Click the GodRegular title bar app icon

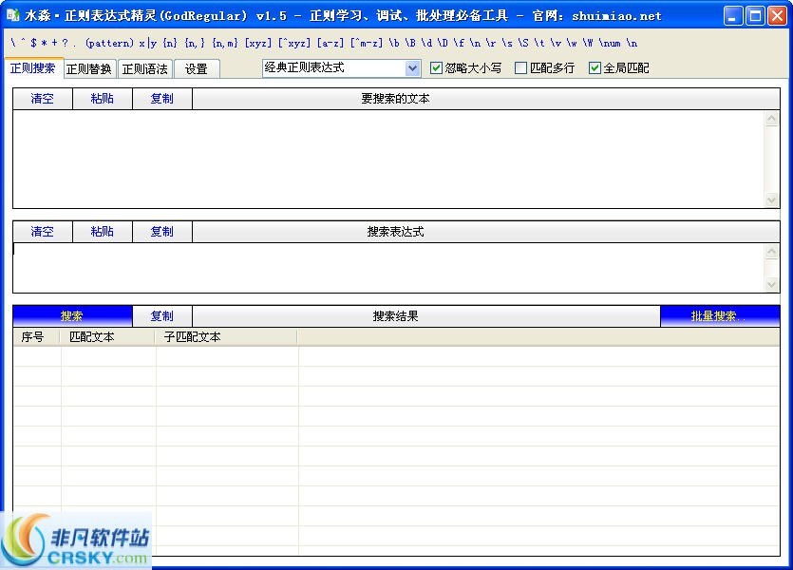(12, 16)
